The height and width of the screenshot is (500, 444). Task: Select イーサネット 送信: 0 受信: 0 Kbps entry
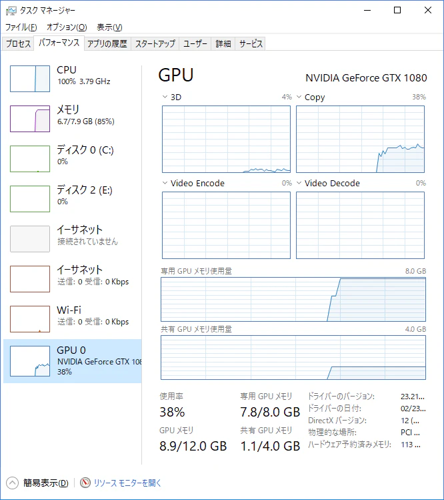coord(73,279)
